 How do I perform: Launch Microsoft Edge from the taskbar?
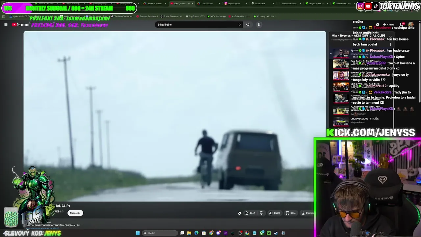196,233
